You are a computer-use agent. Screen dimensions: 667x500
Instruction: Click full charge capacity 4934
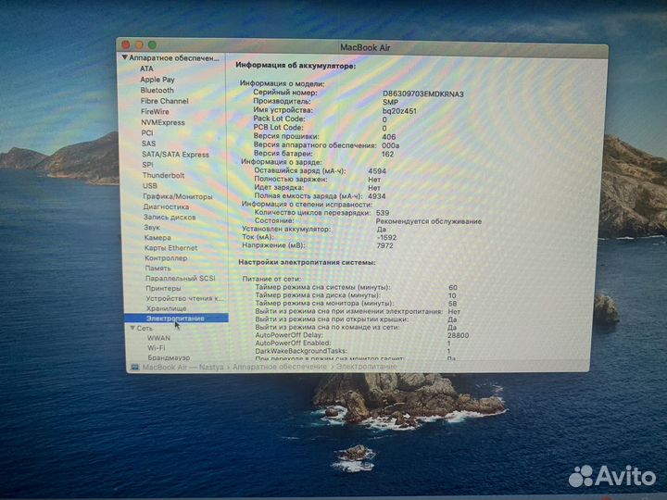376,196
